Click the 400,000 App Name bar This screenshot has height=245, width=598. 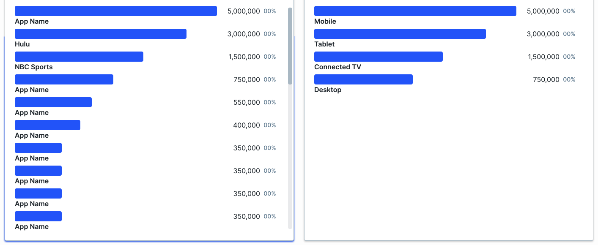[x=47, y=125]
